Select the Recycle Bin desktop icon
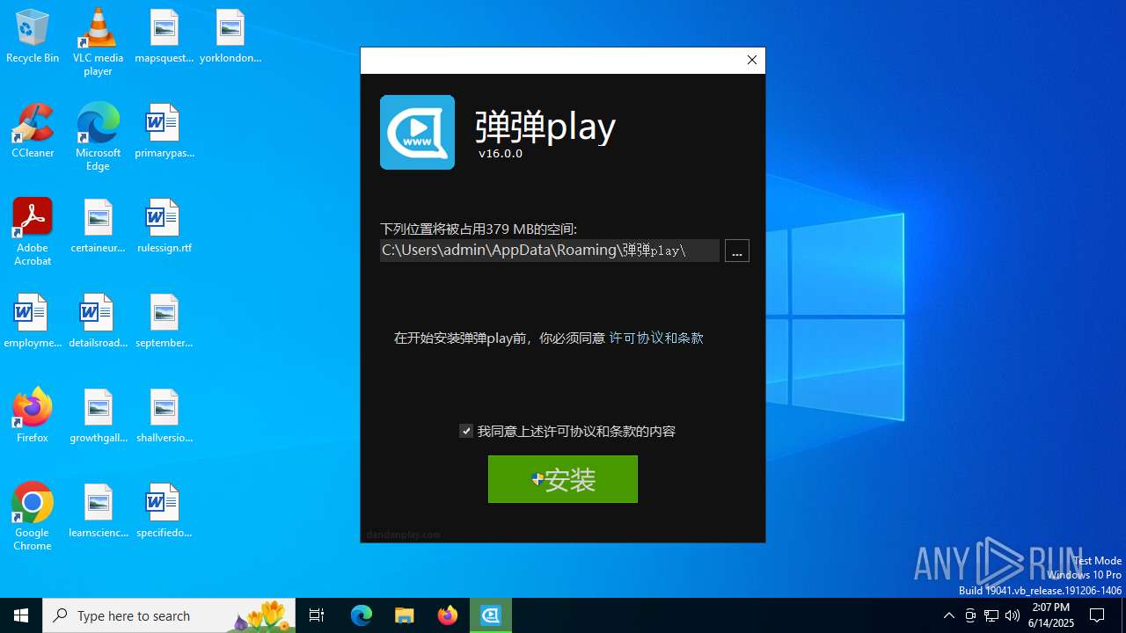 pos(33,36)
